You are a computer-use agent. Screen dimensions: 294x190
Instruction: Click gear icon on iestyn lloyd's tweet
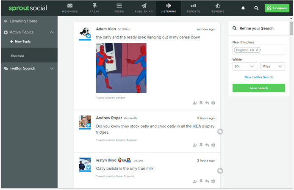213,181
